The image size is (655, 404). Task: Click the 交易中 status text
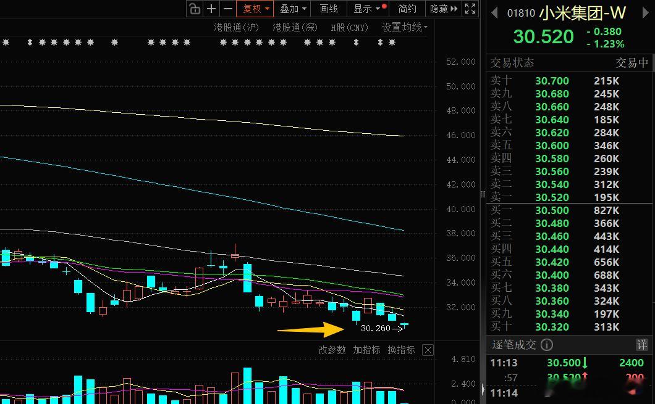(632, 63)
